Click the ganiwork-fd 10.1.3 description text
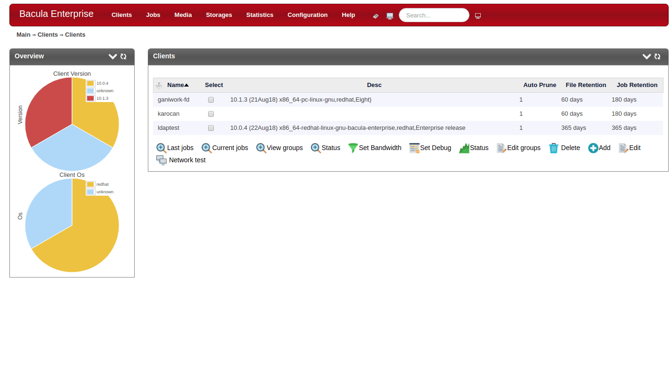 301,100
